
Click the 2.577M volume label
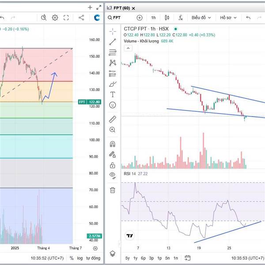(95, 236)
